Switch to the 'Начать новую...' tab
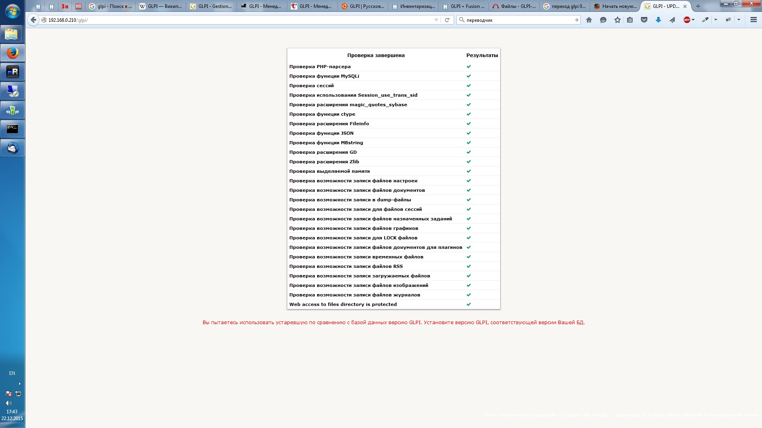 tap(616, 6)
